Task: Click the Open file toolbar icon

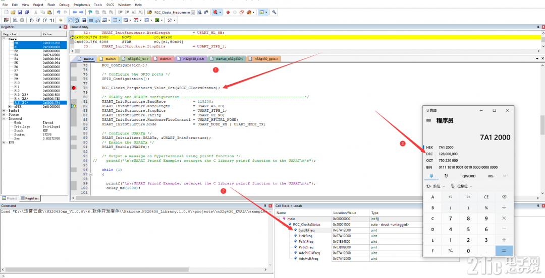Action: (x=13, y=12)
